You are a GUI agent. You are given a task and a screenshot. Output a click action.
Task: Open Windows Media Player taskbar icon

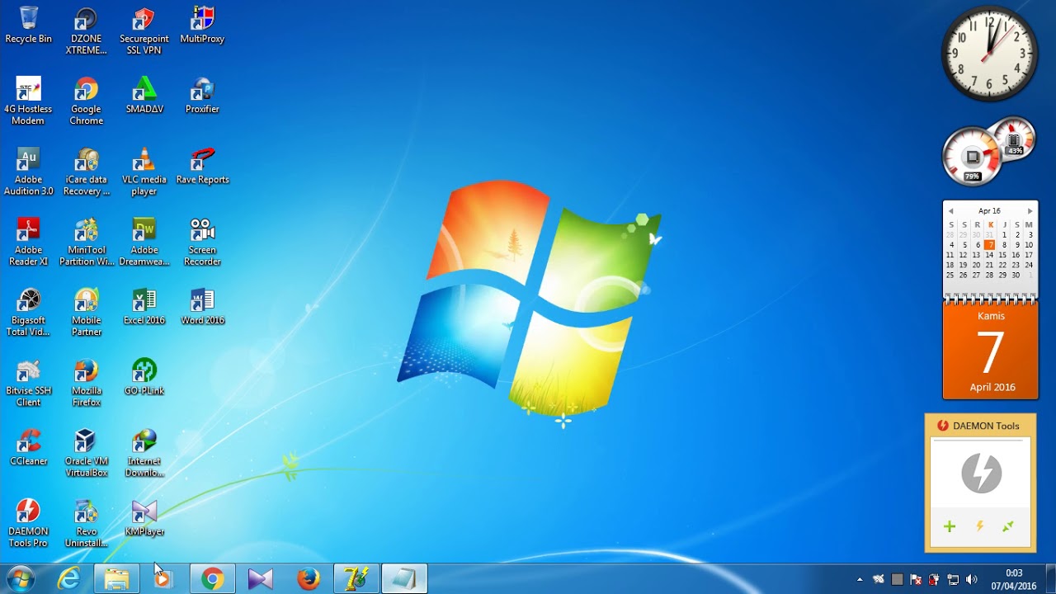coord(163,579)
